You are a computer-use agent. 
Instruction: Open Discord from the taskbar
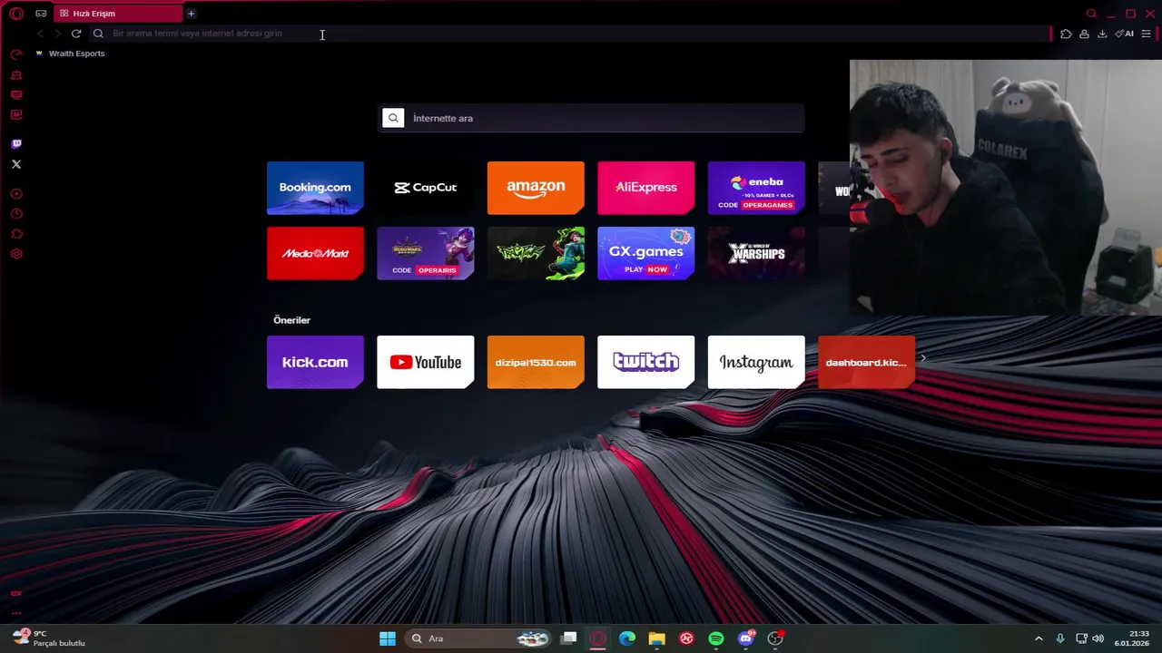pyautogui.click(x=745, y=638)
